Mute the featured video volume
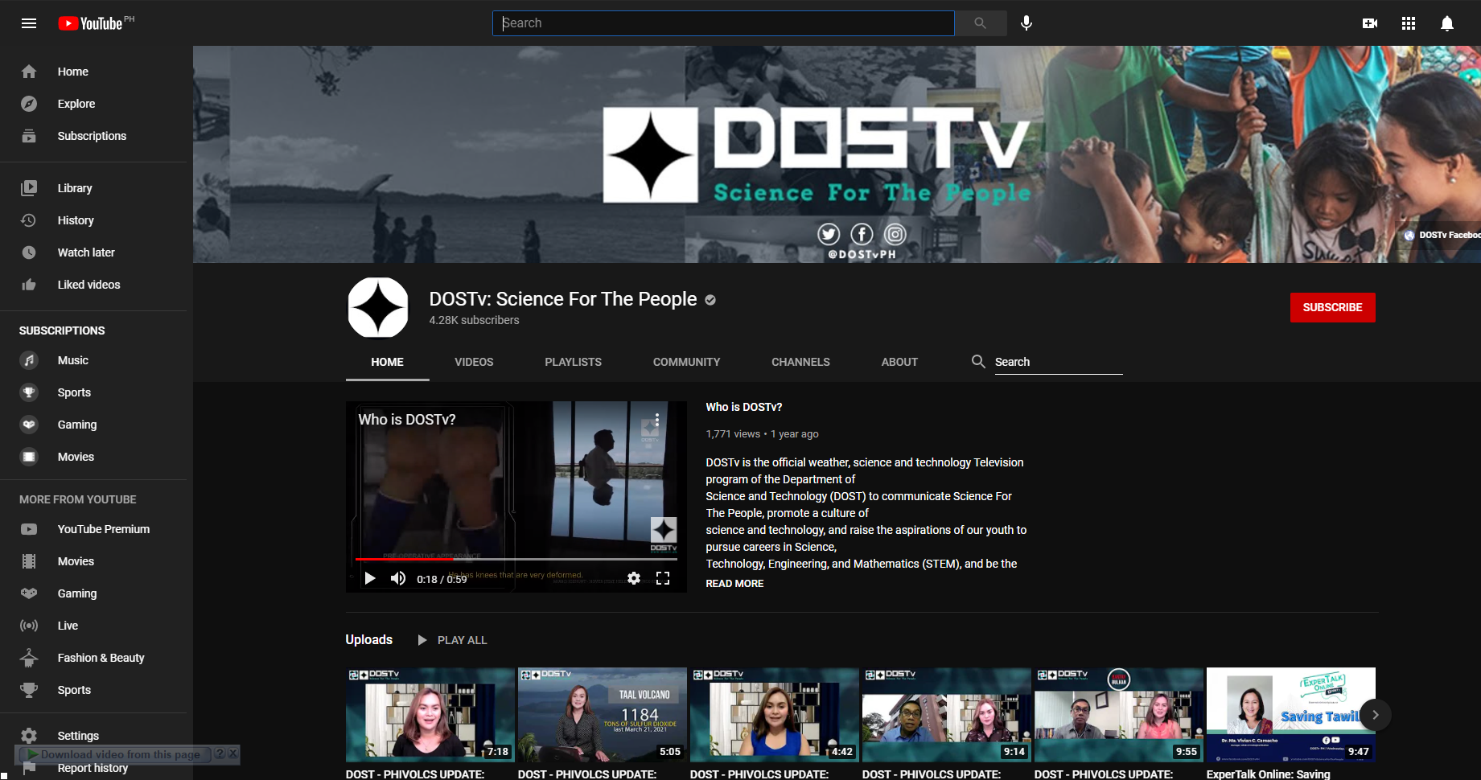The height and width of the screenshot is (780, 1481). tap(398, 578)
